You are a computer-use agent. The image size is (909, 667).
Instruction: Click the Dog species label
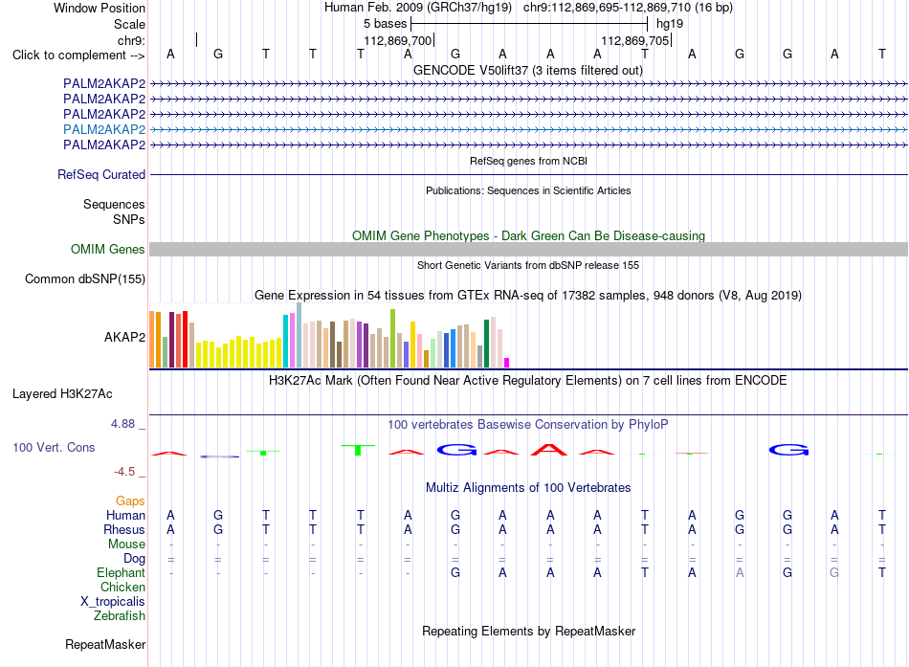135,558
